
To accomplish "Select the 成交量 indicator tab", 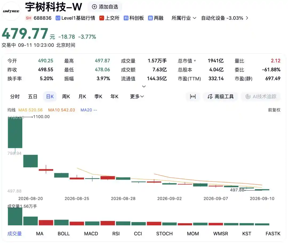I will (x=14, y=234).
